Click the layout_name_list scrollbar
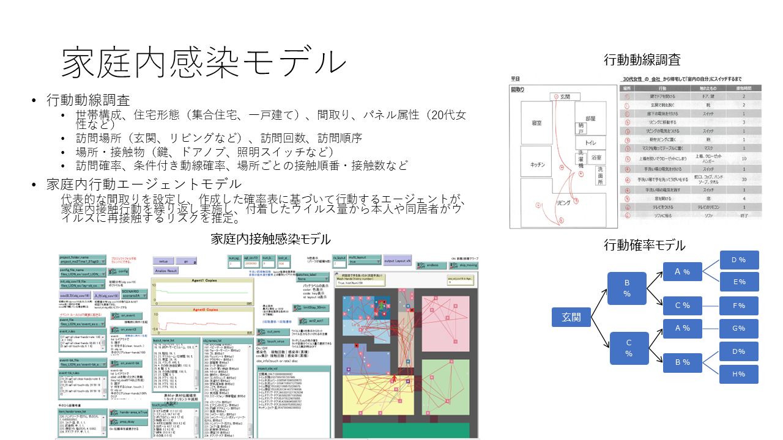783x440 pixels. (196, 368)
